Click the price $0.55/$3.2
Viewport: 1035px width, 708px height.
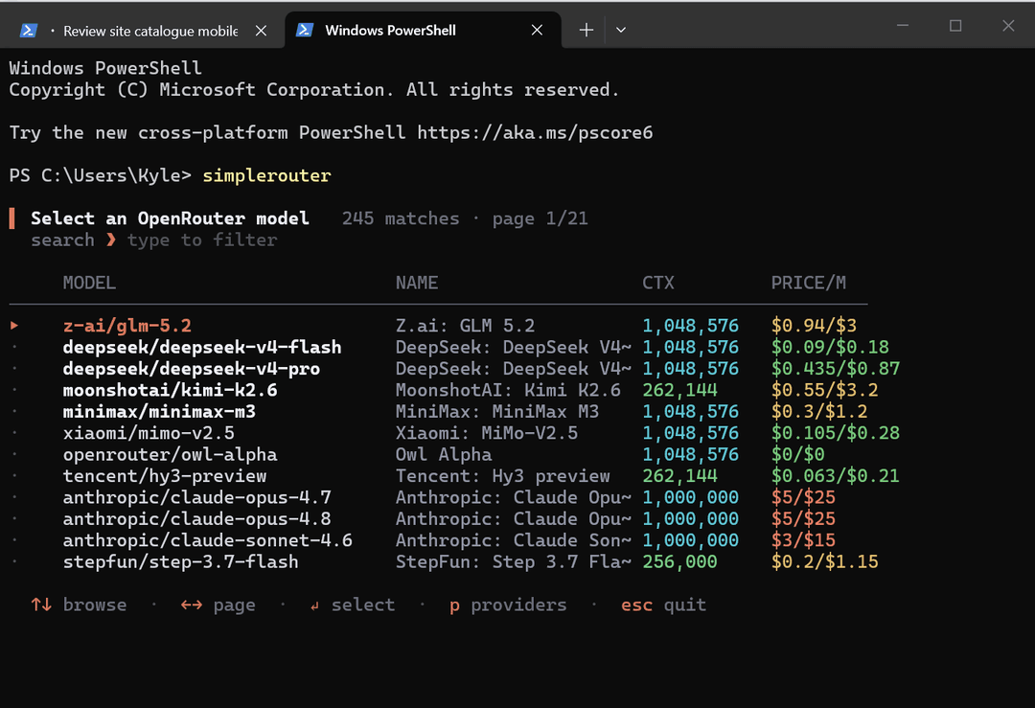click(824, 390)
